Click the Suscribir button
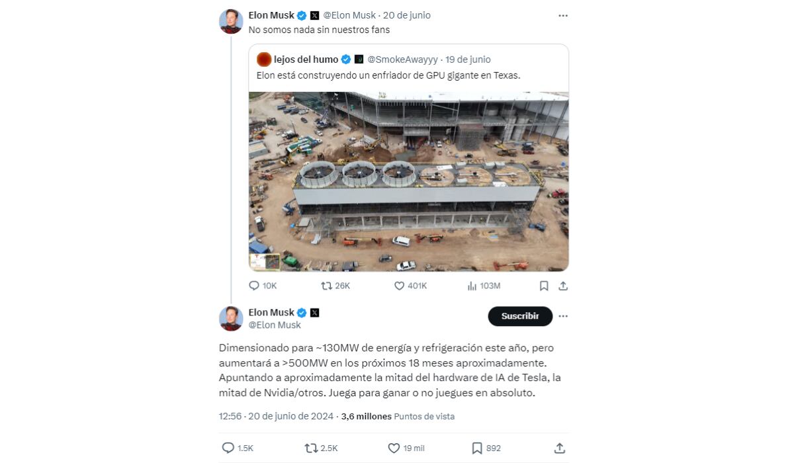Screen dimensions: 794x463 click(x=520, y=316)
